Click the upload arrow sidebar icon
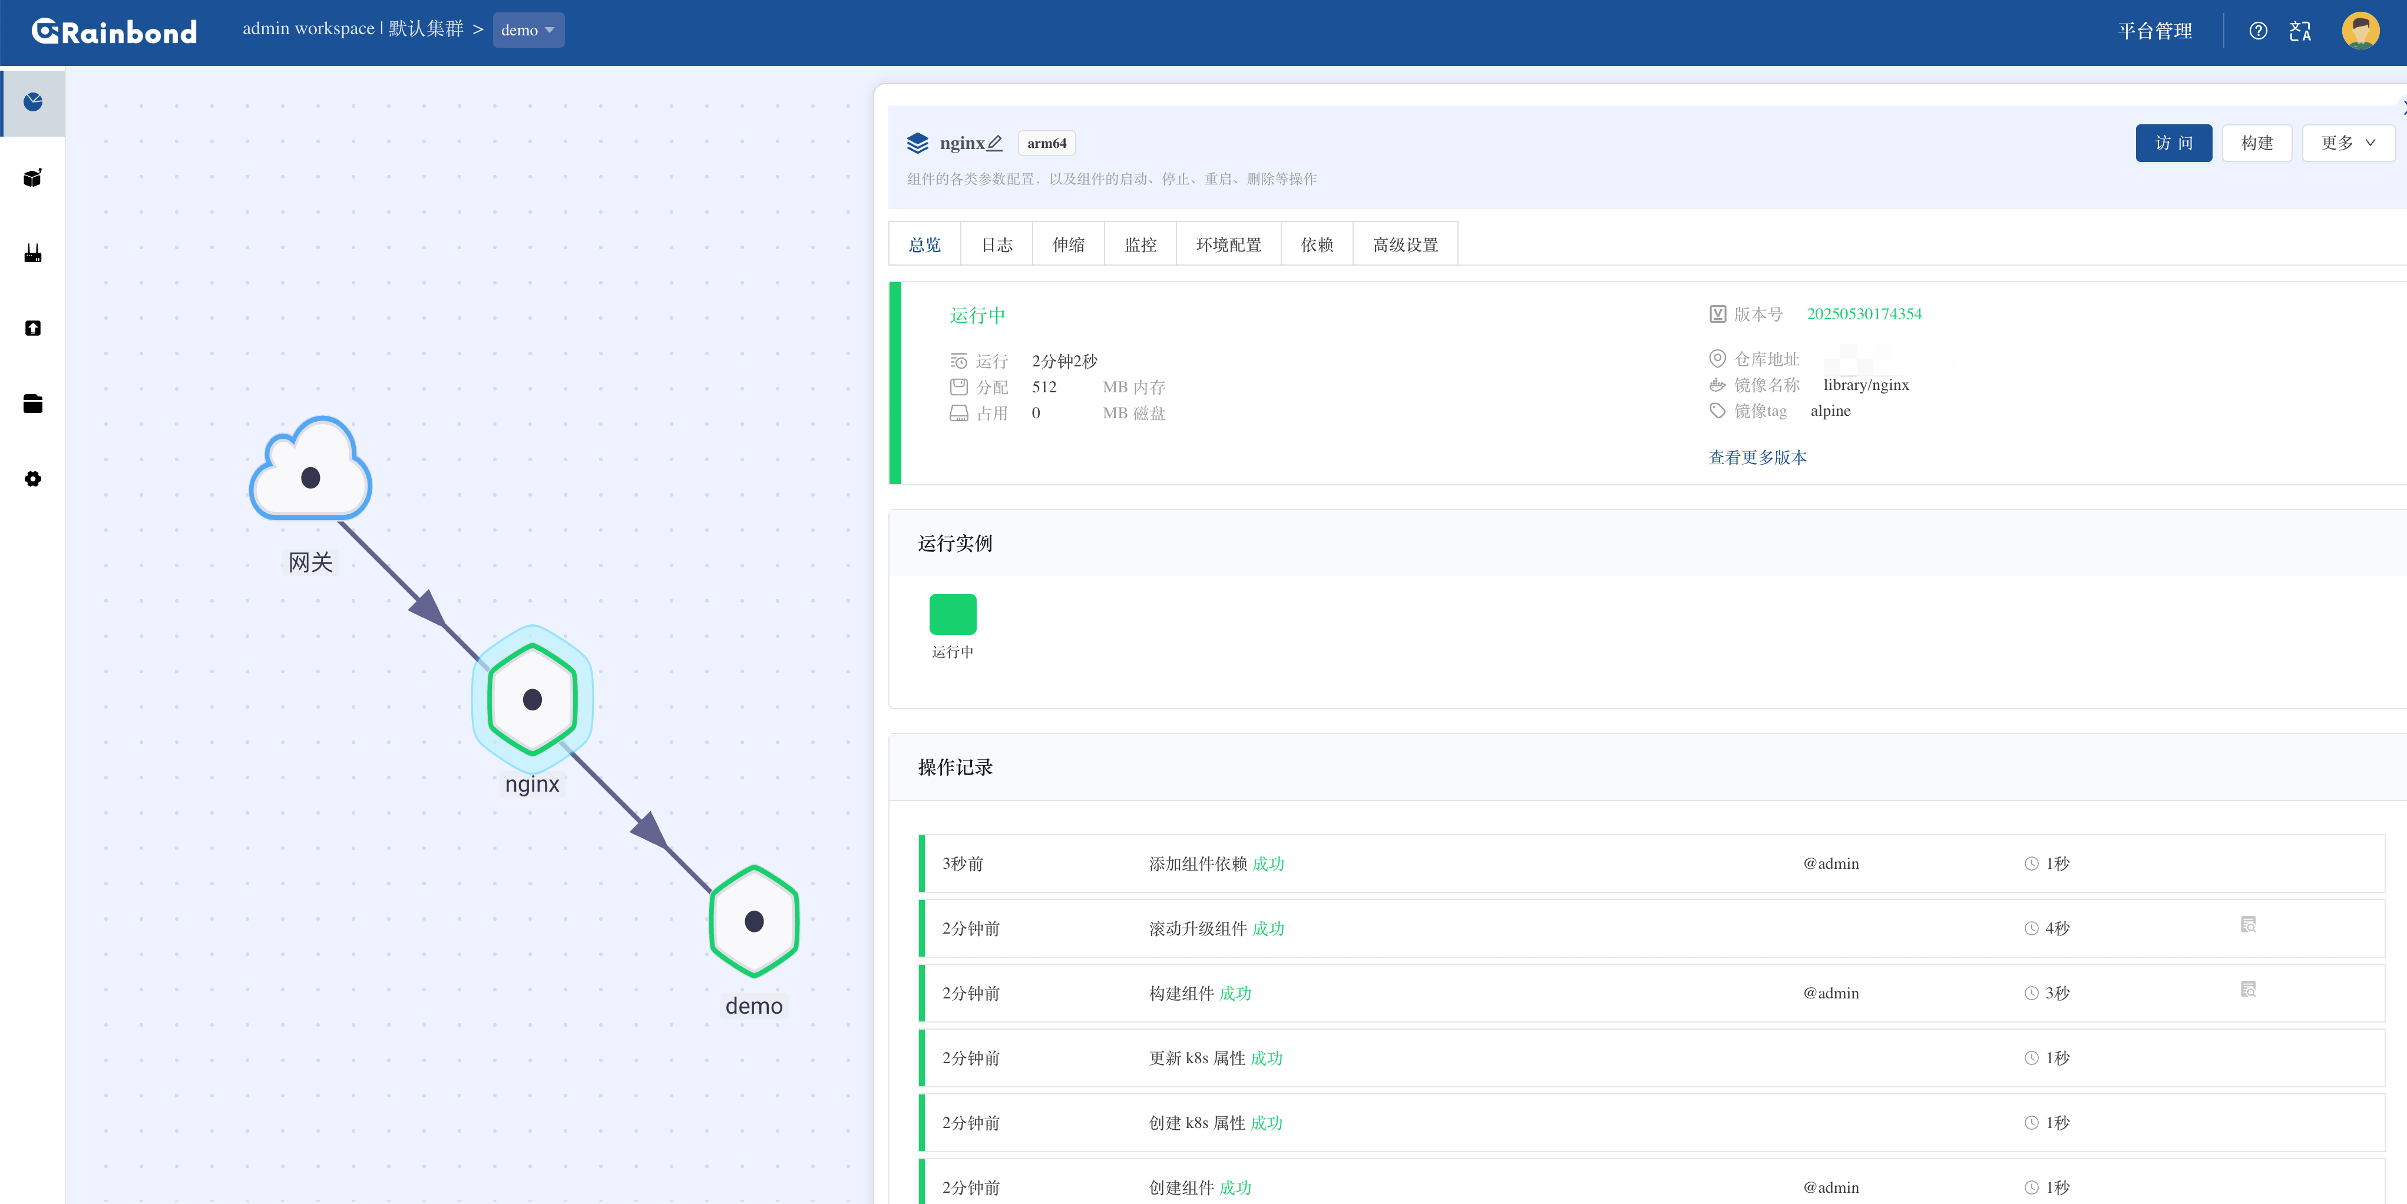 point(33,328)
